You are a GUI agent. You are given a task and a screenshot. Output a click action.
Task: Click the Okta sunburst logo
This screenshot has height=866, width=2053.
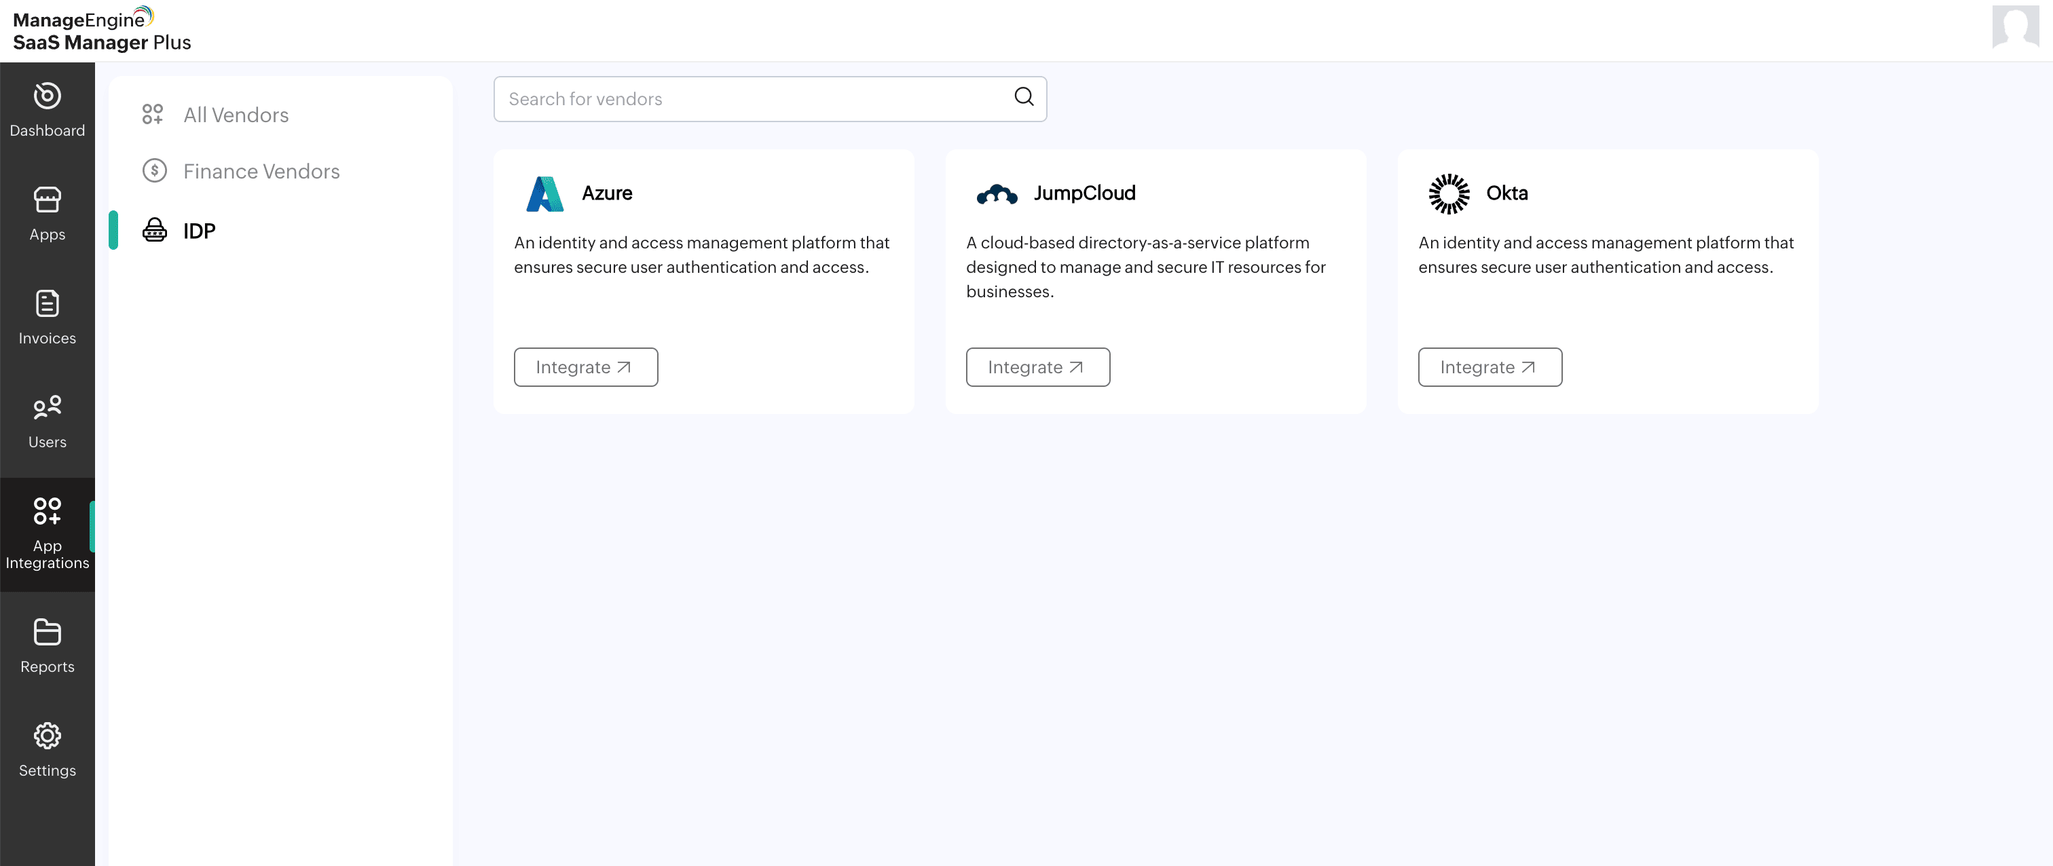[x=1449, y=192]
